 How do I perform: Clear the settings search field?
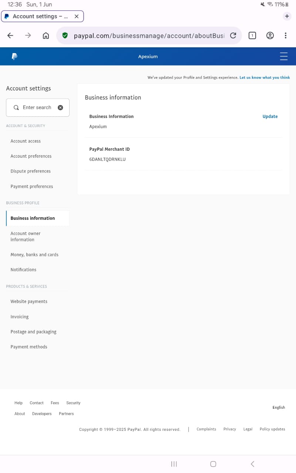tap(60, 108)
